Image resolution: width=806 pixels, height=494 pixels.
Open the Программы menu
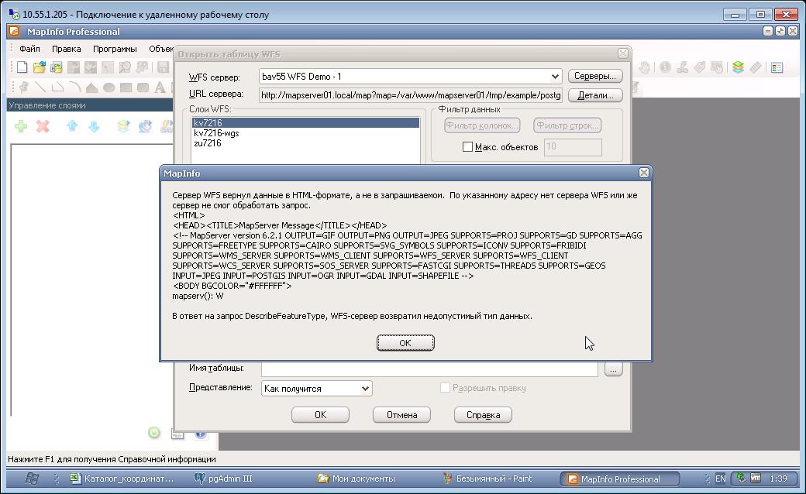[x=115, y=49]
